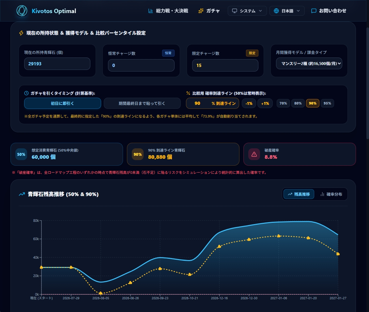The image size is (369, 312).
Task: Click the orange 90% badge on reach-line card
Action: 138,154
